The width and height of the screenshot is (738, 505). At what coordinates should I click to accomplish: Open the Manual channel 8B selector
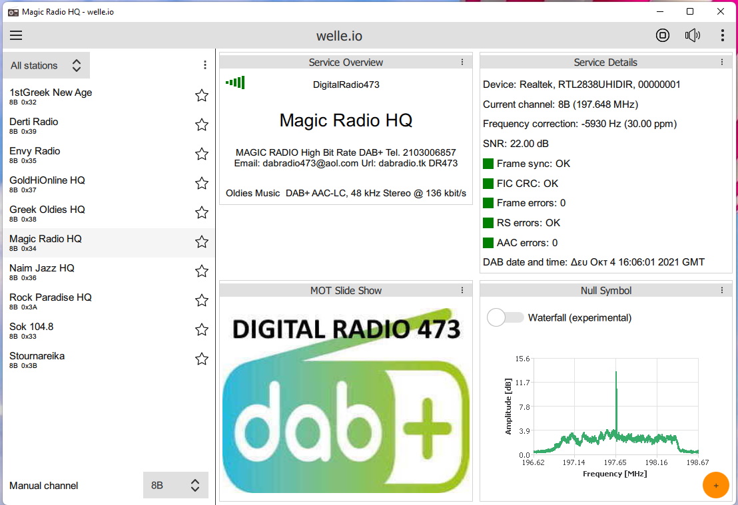[x=176, y=485]
